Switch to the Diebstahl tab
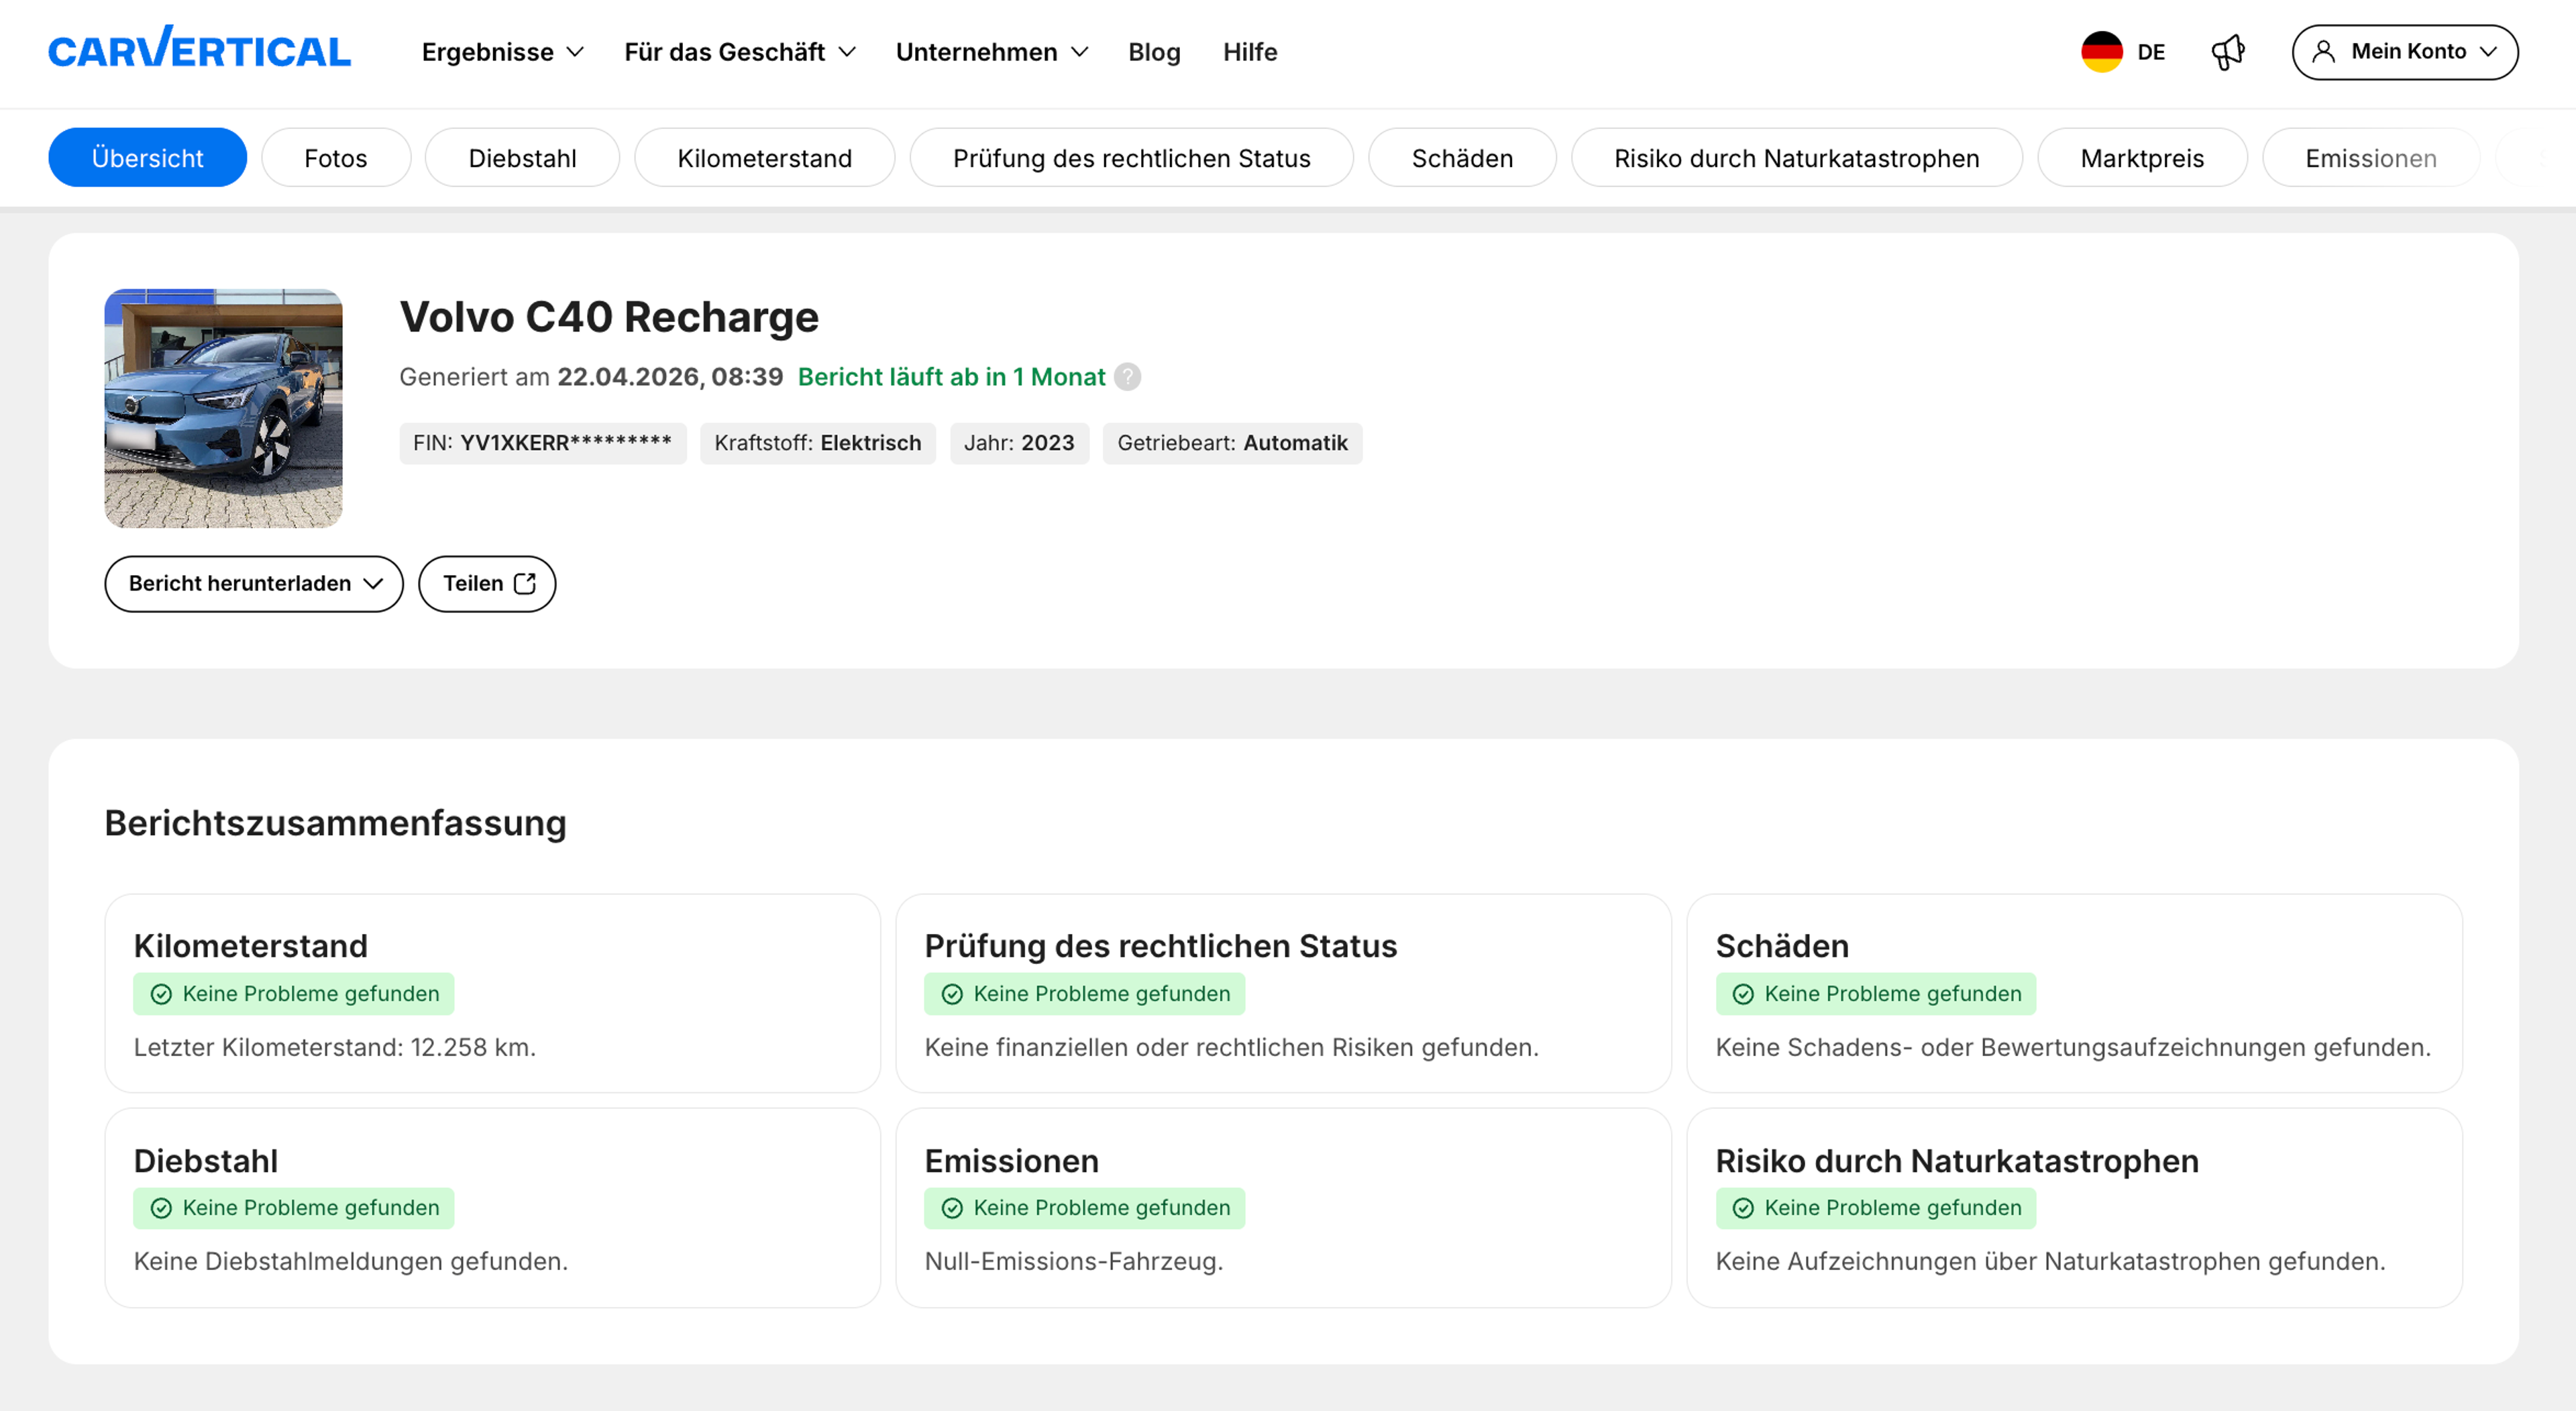Screen dimensions: 2576x1411 pos(522,158)
